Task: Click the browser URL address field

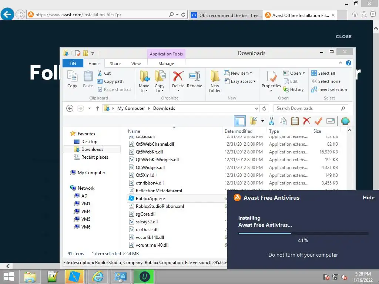Action: (x=101, y=15)
